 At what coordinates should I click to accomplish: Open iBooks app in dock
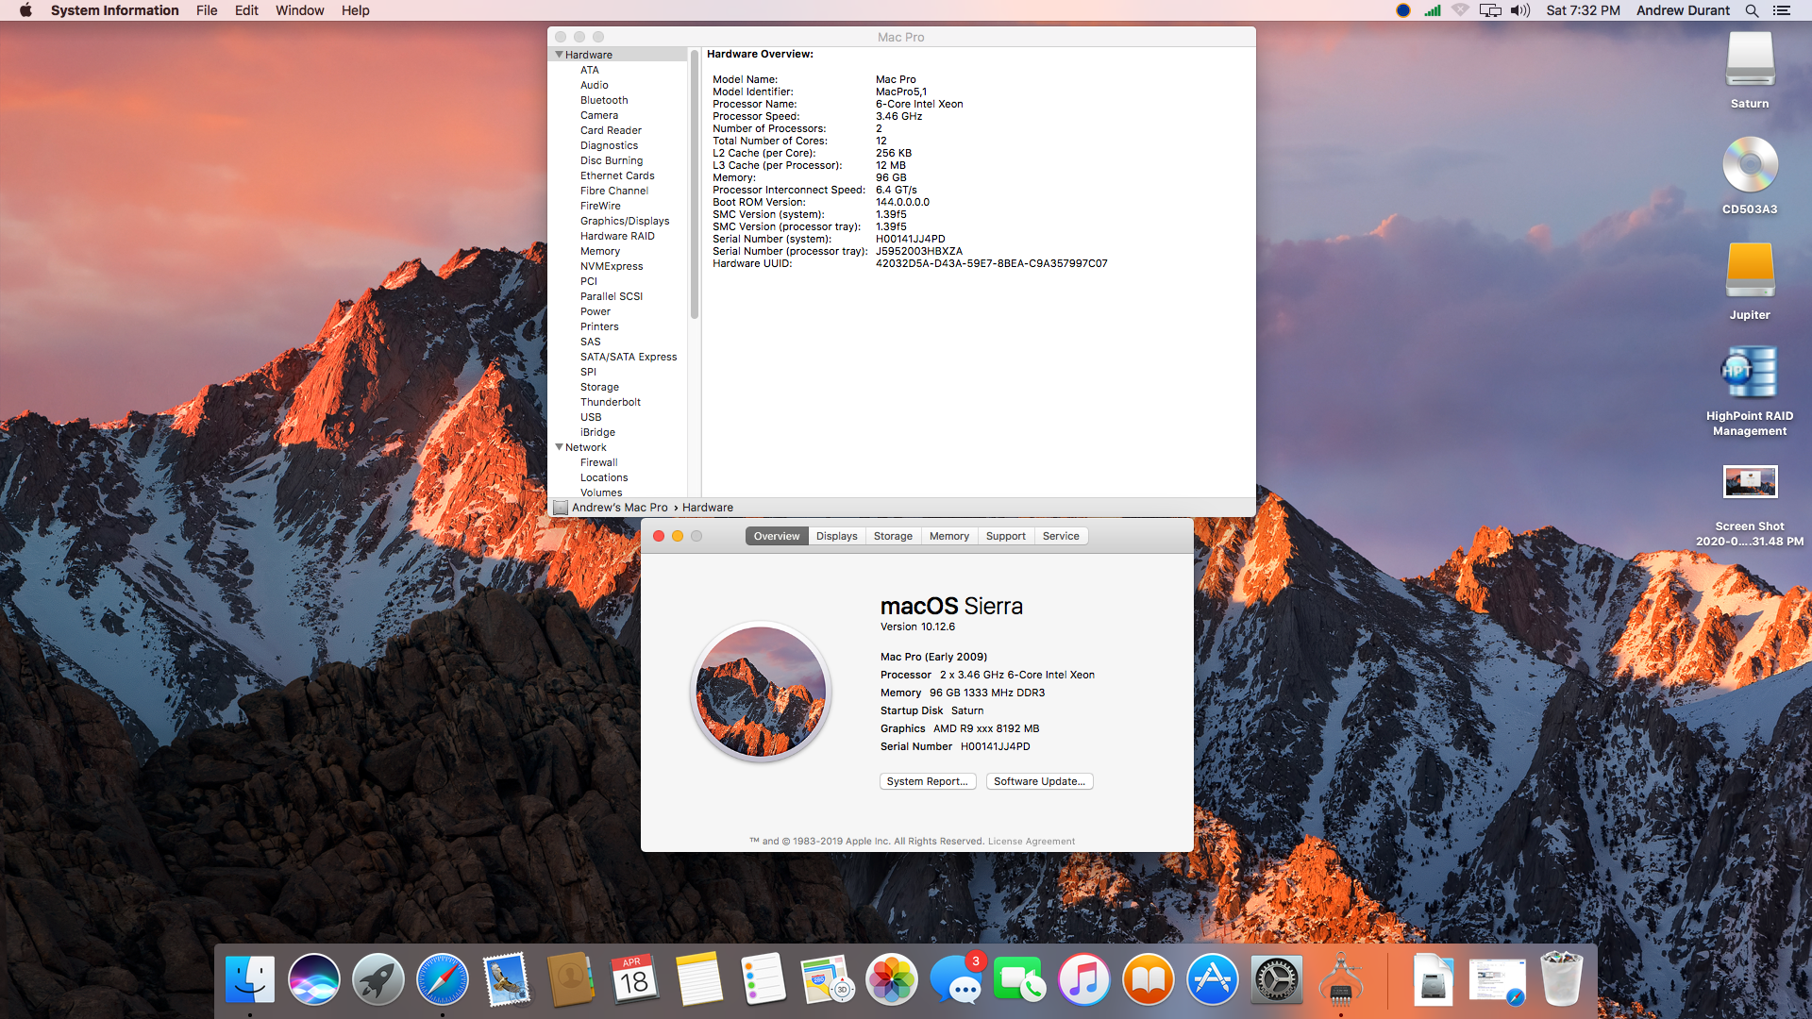pos(1149,979)
